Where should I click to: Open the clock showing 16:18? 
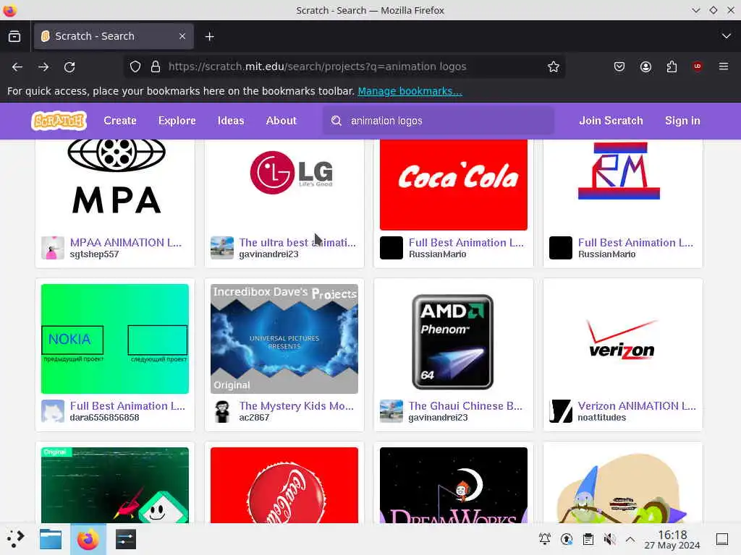coord(672,539)
